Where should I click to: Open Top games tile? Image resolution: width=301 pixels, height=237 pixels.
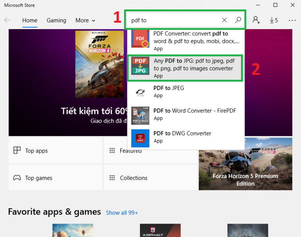(x=55, y=178)
